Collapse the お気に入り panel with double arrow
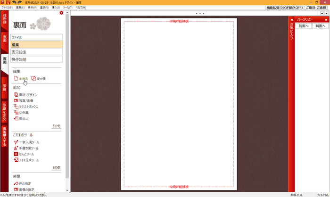330x197 pixels. coord(292,20)
